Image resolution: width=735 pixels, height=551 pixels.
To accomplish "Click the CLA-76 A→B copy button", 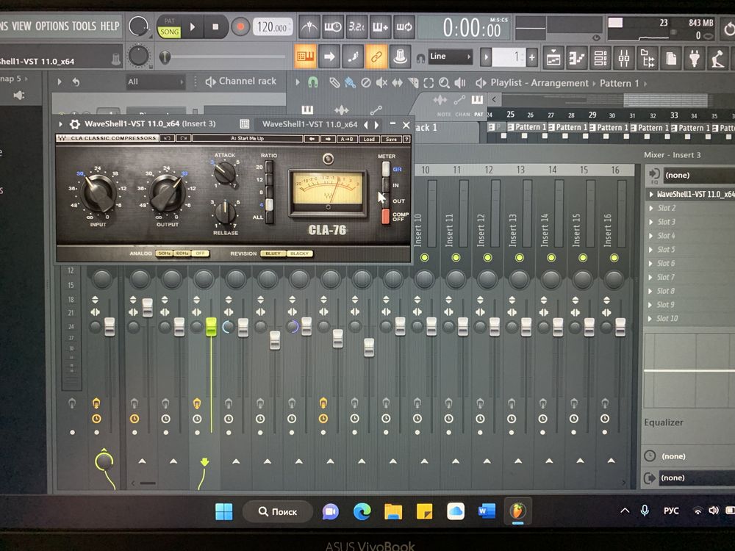I will coord(346,139).
